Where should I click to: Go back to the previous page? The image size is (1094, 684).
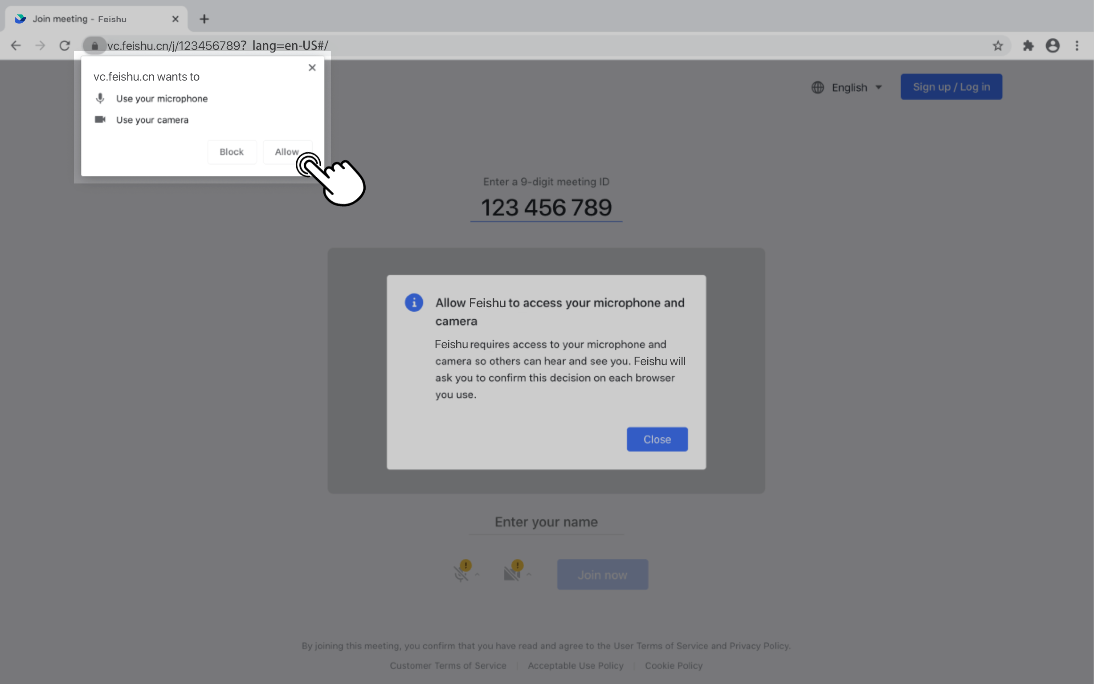click(16, 45)
